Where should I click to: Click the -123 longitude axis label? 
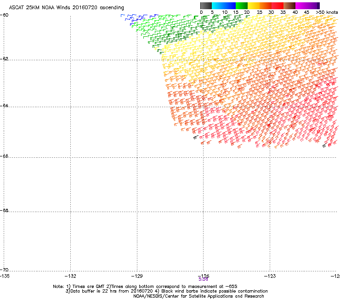click(x=270, y=276)
